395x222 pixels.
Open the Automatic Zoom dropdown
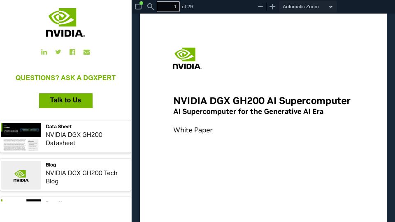308,7
